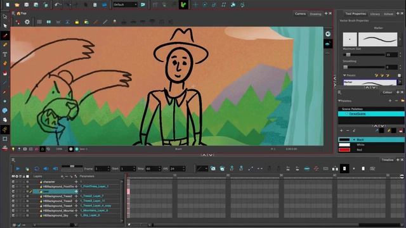
Task: Select the Brush tool in tools toolbar
Action: 5,35
